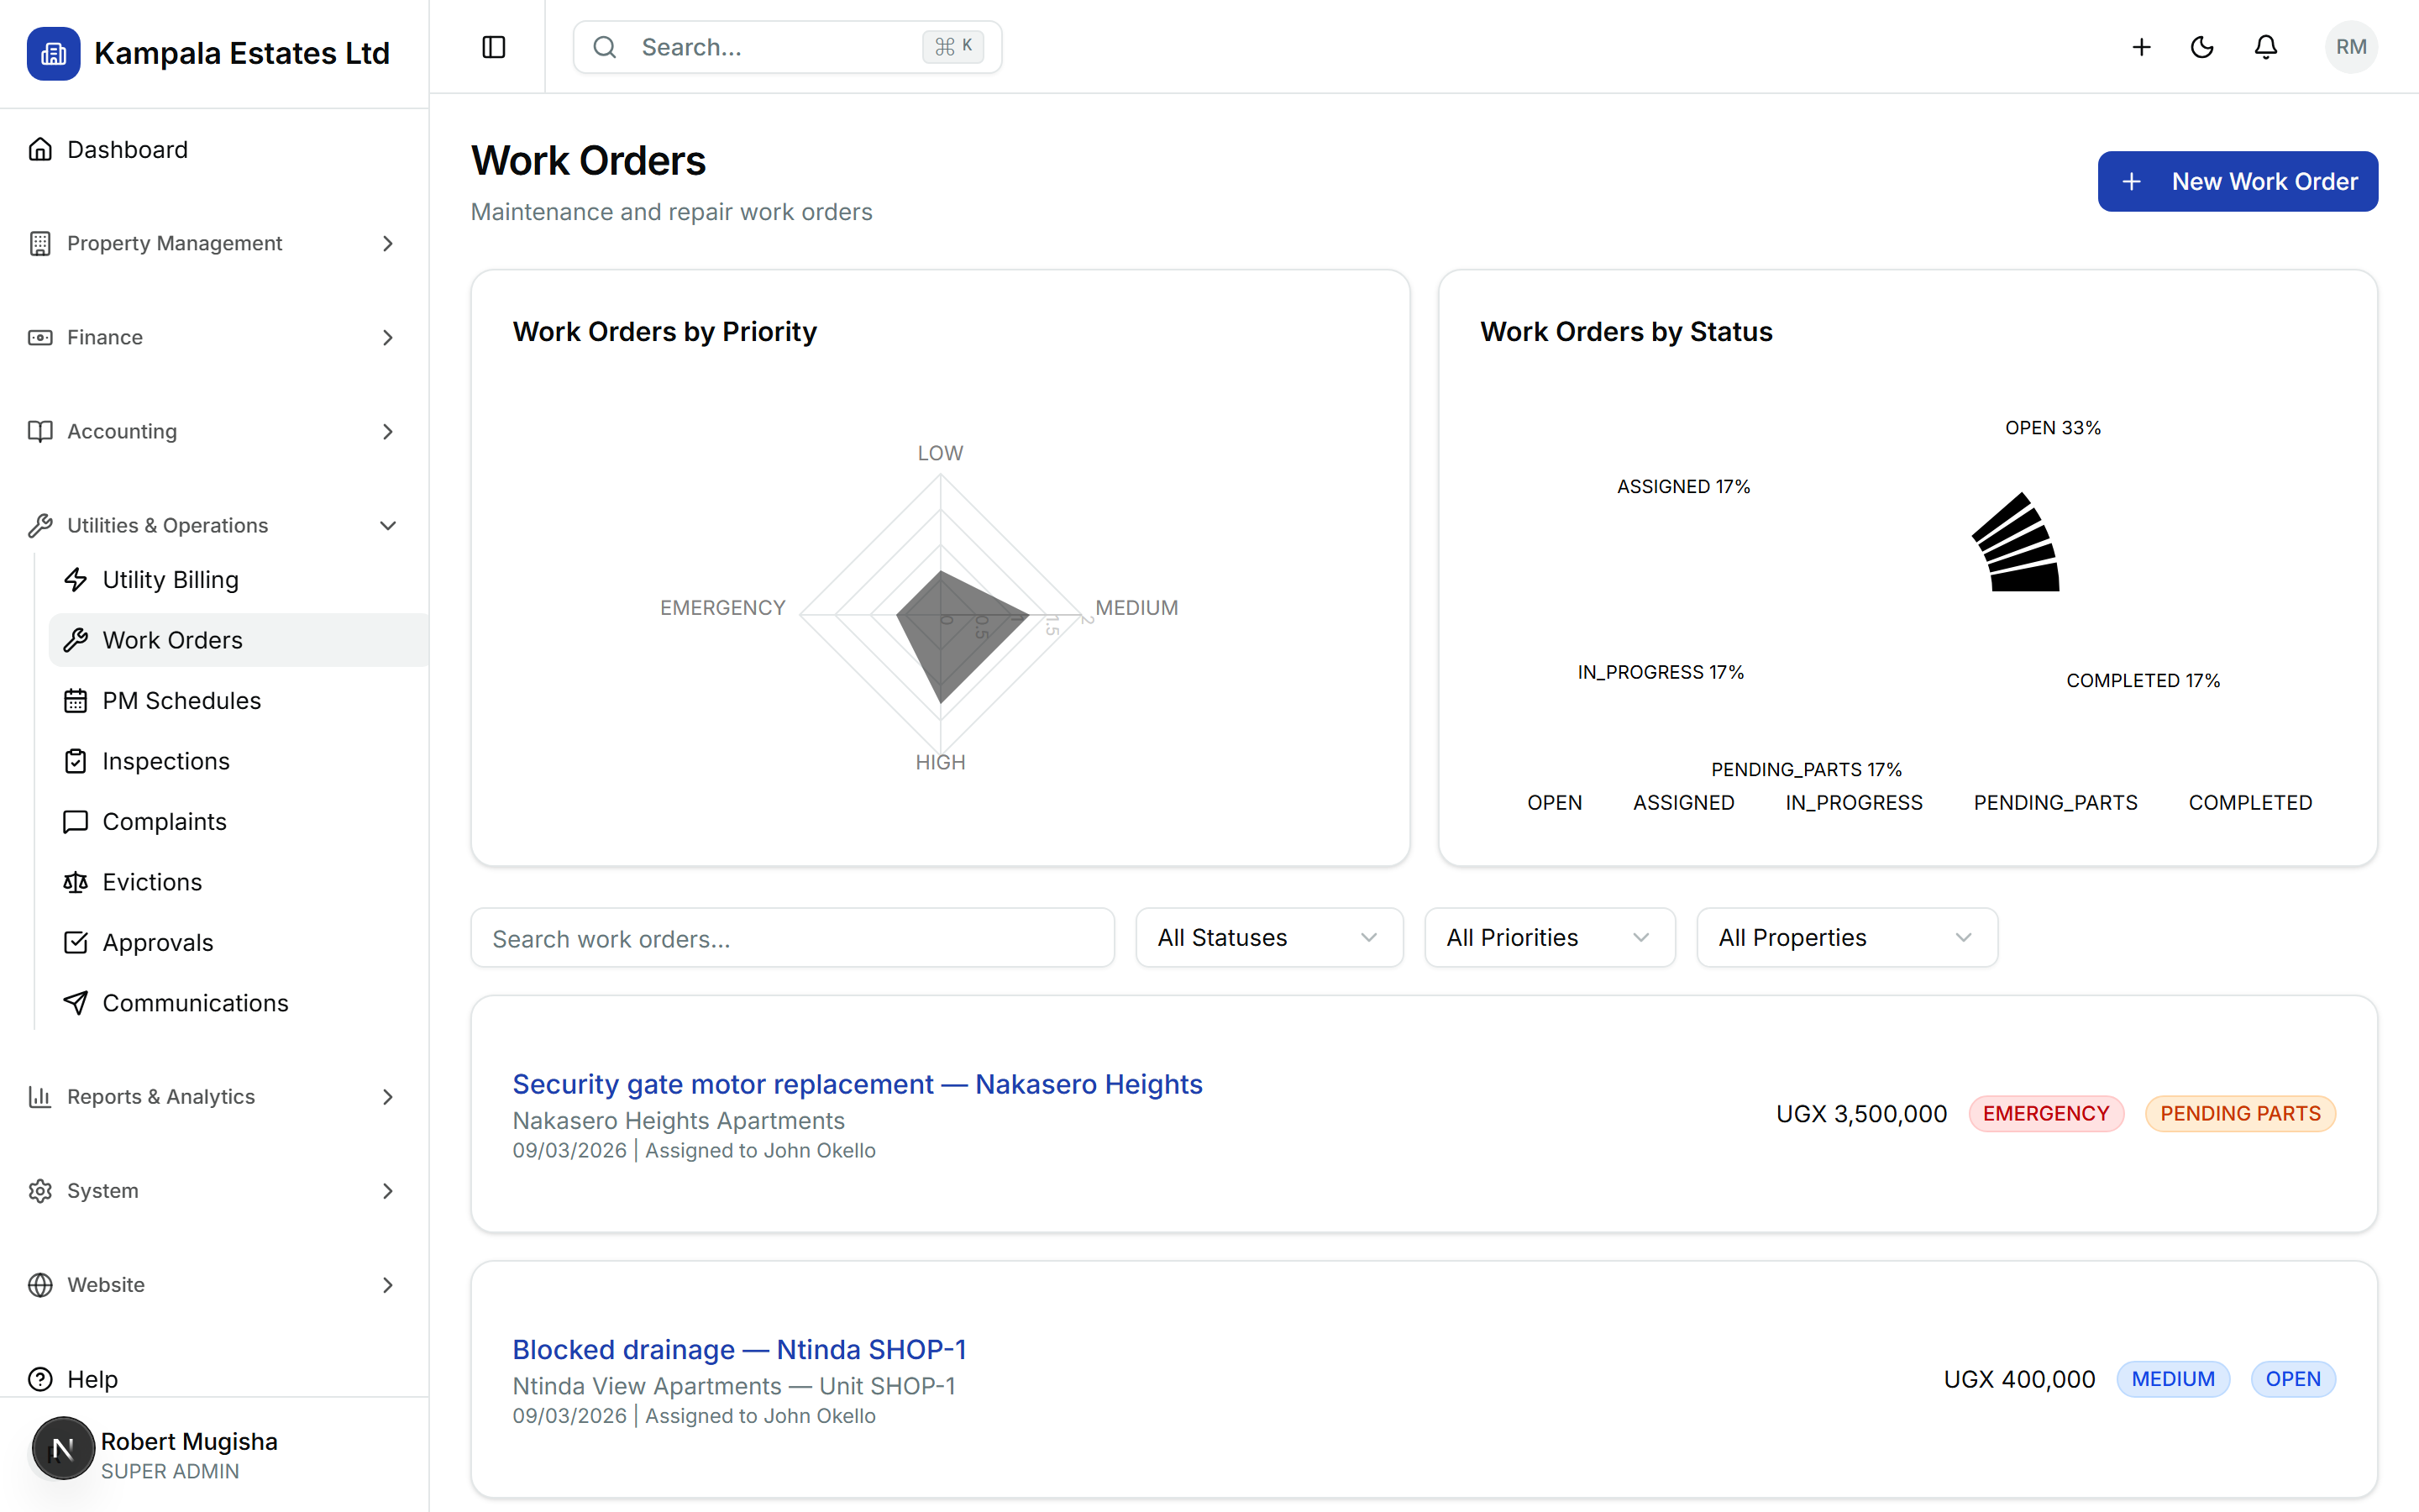The image size is (2419, 1512).
Task: Click the EMERGENCY priority badge
Action: 2045,1114
